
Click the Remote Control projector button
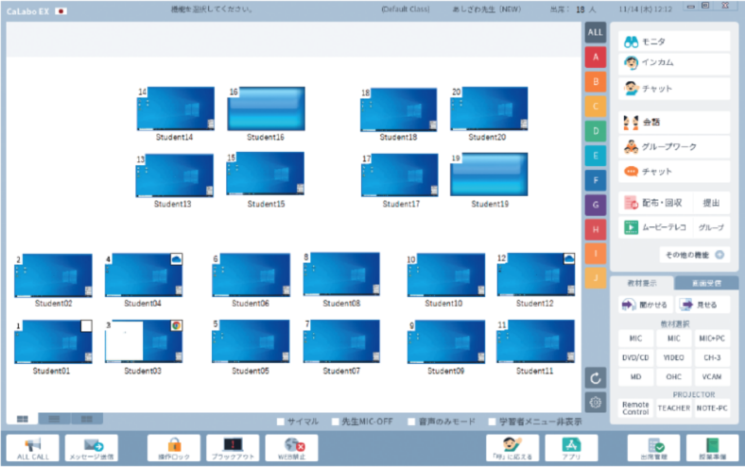point(636,408)
